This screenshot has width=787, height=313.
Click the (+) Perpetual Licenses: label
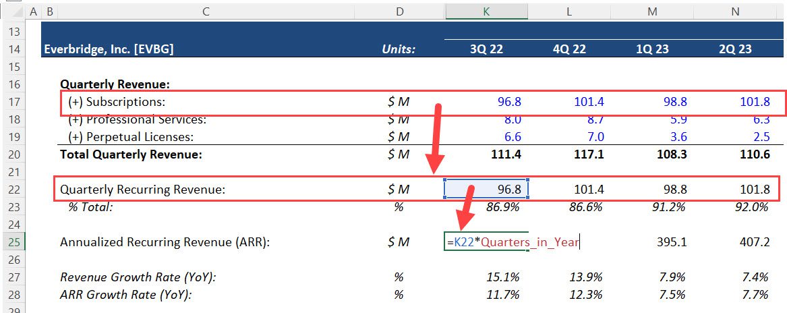(131, 137)
